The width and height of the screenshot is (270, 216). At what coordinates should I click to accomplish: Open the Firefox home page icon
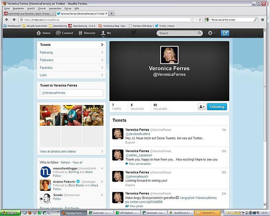pyautogui.click(x=262, y=20)
